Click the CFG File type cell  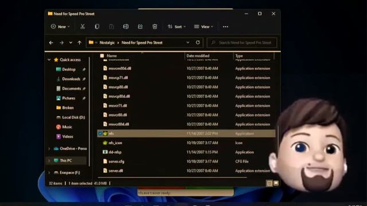[x=242, y=161]
